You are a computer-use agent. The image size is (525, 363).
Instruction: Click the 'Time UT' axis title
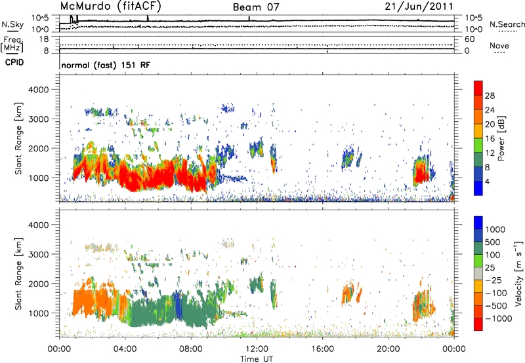[257, 359]
